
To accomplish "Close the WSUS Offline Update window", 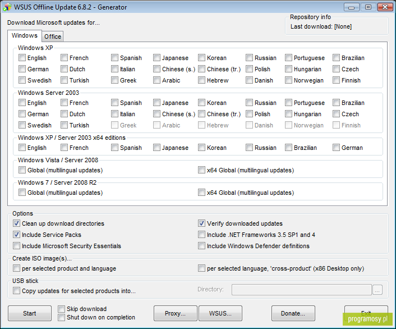I will coord(385,7).
